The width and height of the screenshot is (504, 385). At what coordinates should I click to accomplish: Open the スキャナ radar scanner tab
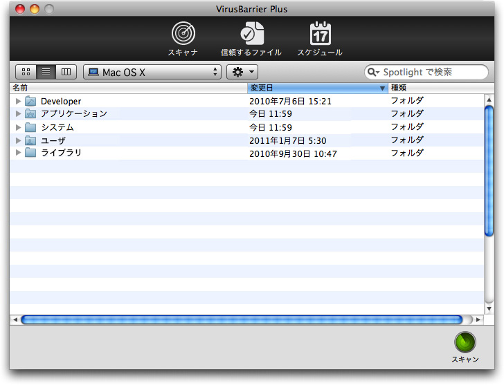(x=183, y=39)
